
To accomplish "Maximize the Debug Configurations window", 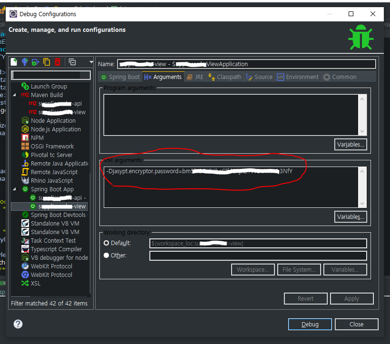I will click(x=351, y=14).
